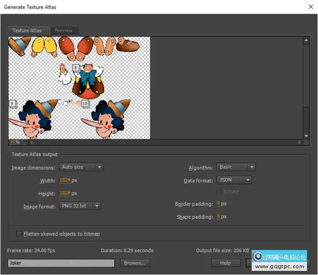Switch to the Preview tab
Image resolution: width=318 pixels, height=275 pixels.
pos(64,31)
